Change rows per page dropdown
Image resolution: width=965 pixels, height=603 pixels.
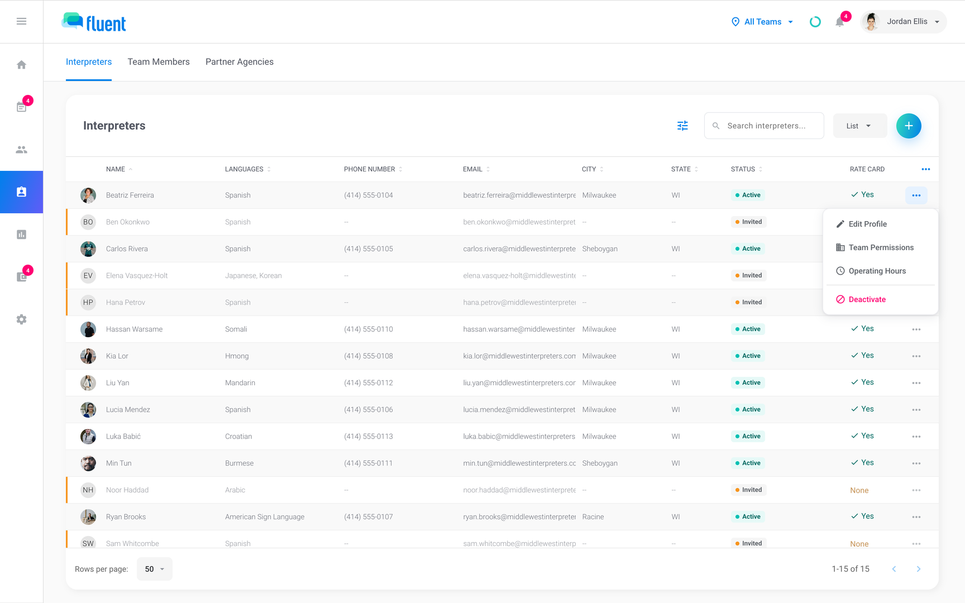(155, 569)
